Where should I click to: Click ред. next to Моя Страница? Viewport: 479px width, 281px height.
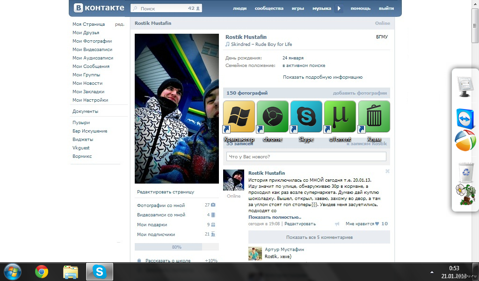point(120,24)
